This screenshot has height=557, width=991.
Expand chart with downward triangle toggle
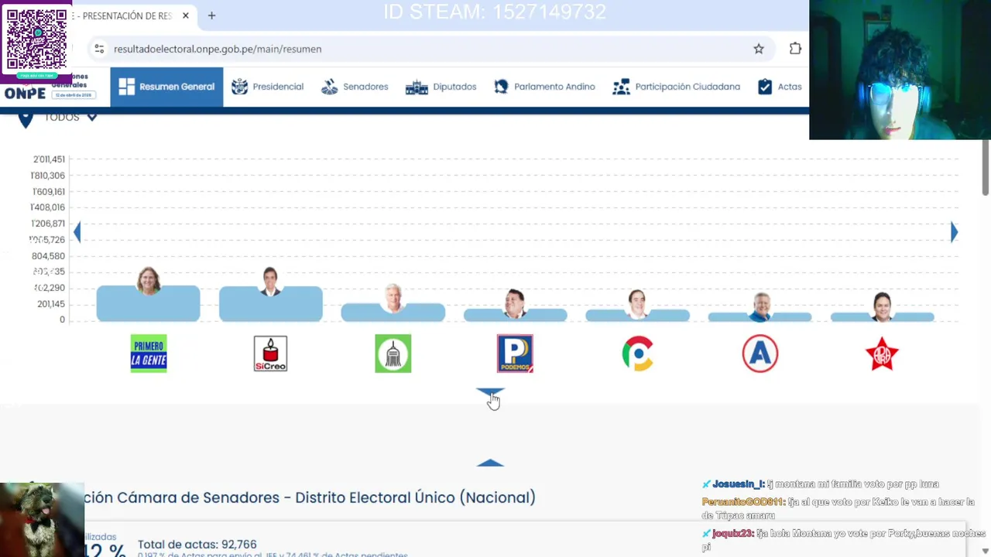[490, 393]
